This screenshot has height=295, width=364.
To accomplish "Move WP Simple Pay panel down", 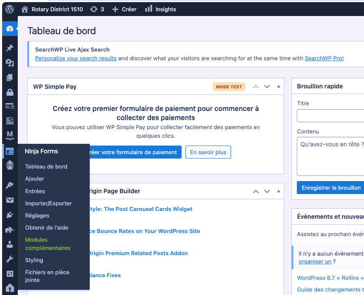I will (x=267, y=87).
